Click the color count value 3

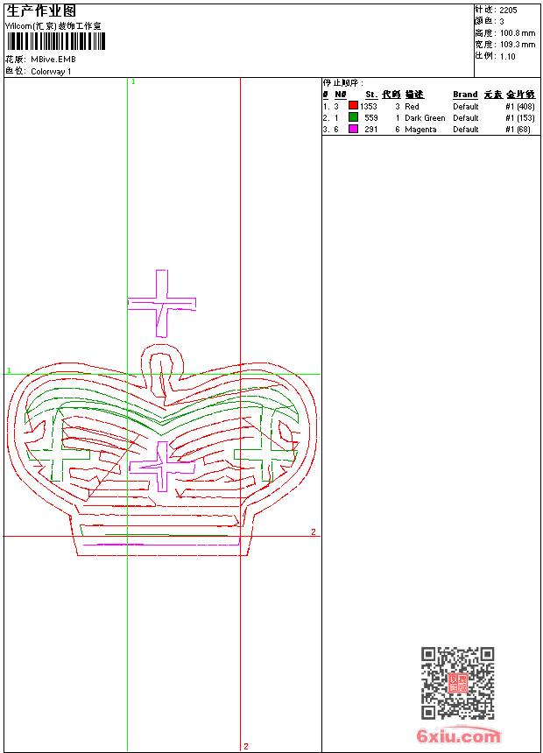coord(502,22)
